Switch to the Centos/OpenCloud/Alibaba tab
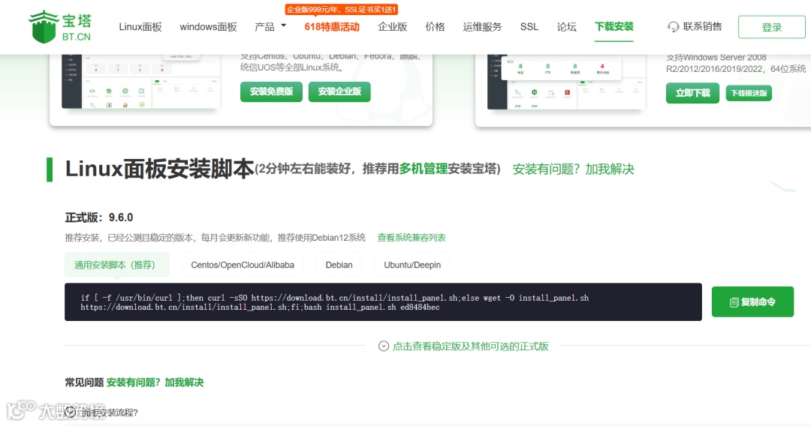 (x=243, y=265)
